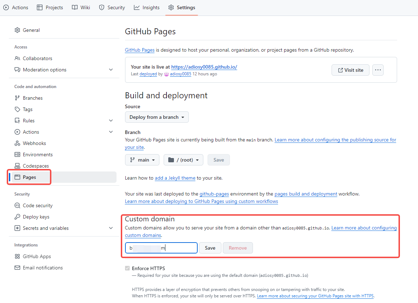Open the https://adiosy0085.github.io/ link
This screenshot has height=303, width=418.
[x=204, y=67]
